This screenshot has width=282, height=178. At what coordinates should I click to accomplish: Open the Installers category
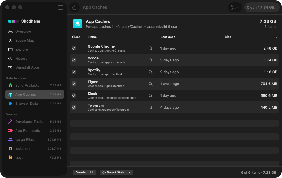34,148
